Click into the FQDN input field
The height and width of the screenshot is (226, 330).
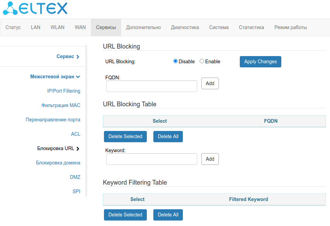tap(152, 86)
